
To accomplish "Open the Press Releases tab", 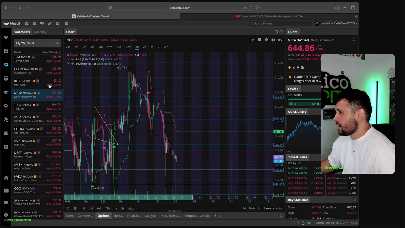I will click(x=171, y=216).
